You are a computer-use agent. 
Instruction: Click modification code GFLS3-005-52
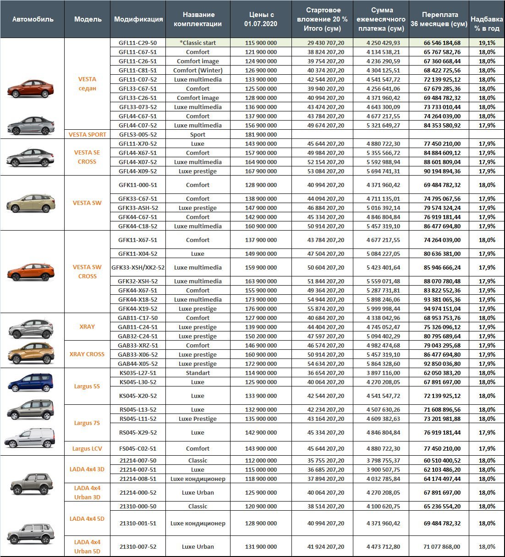137,134
